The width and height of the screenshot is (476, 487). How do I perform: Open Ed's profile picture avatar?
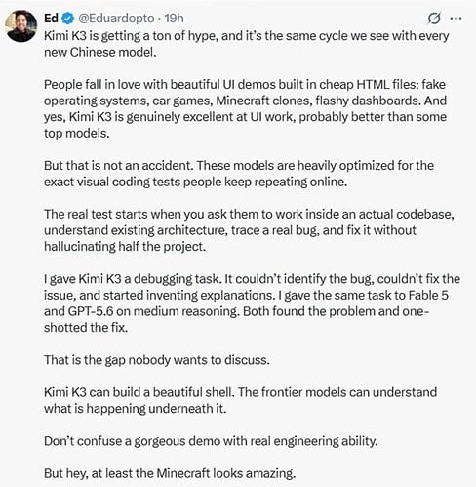pos(21,26)
